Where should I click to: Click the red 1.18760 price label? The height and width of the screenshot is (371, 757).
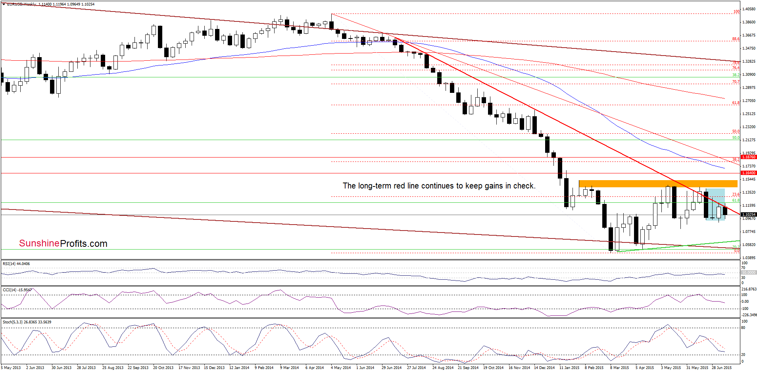click(x=749, y=157)
